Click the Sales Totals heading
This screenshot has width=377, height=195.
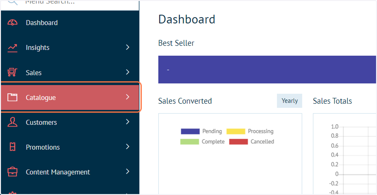point(332,101)
